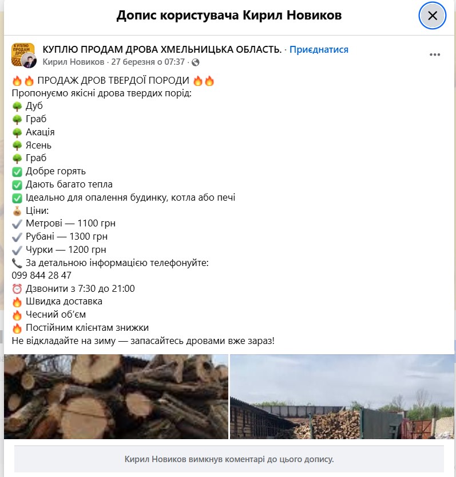Click the telephone emoji icon in post

[17, 263]
